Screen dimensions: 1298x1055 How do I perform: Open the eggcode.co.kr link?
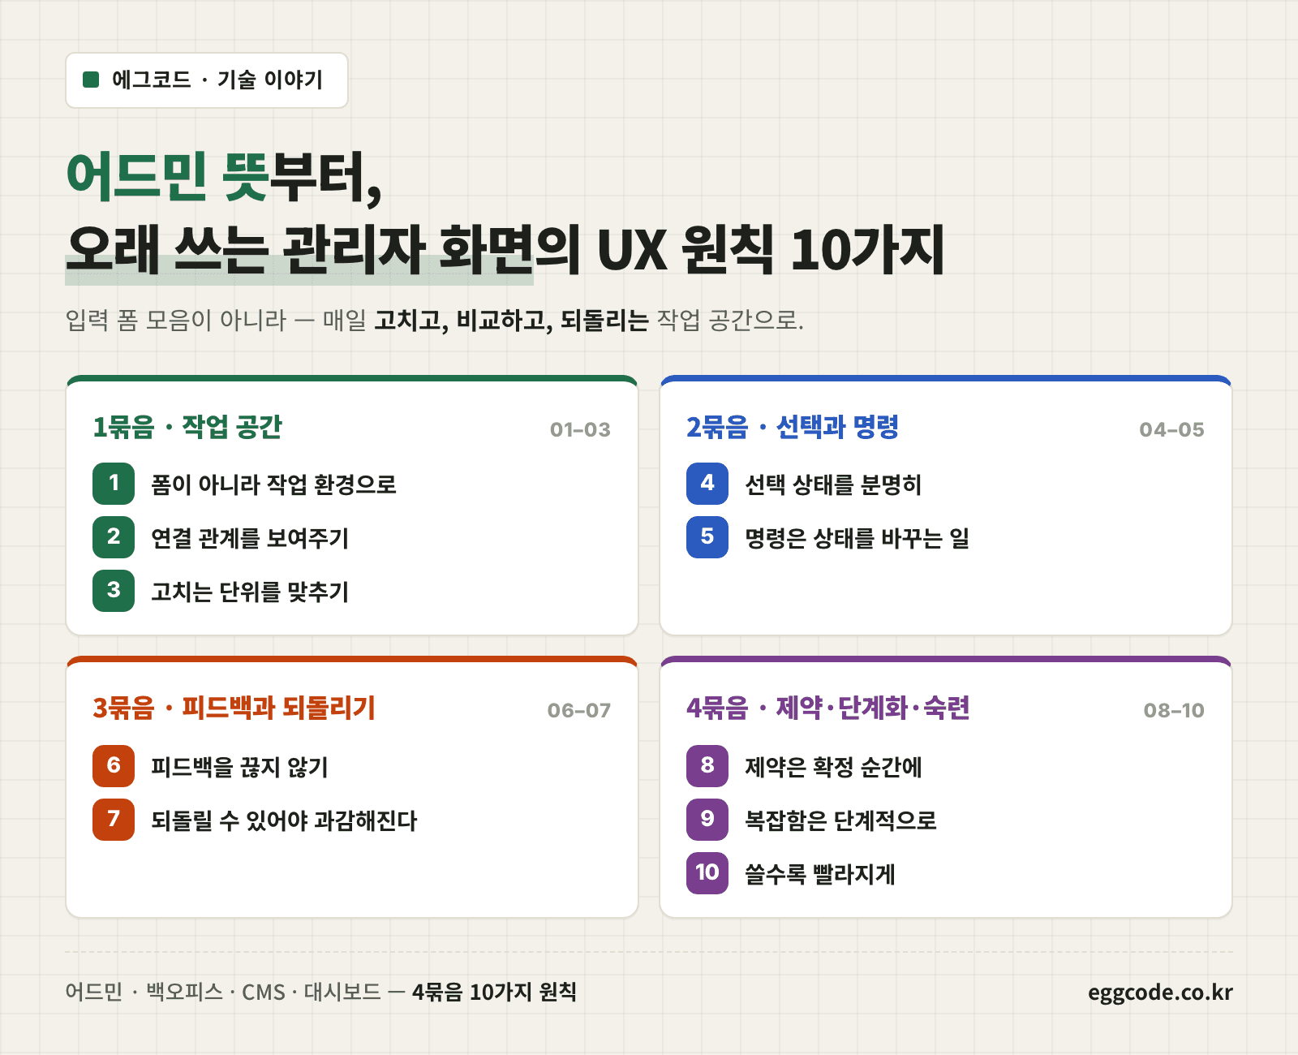tap(1160, 993)
